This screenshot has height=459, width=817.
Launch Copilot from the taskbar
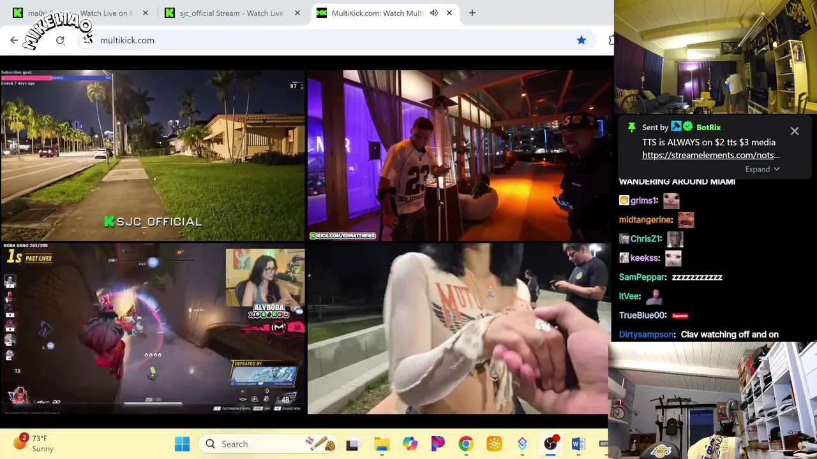(410, 444)
